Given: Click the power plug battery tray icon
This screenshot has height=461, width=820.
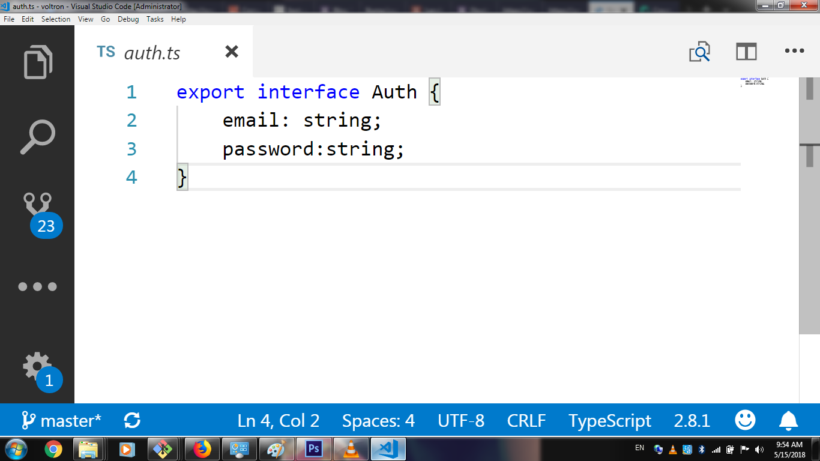Looking at the screenshot, I should 730,449.
